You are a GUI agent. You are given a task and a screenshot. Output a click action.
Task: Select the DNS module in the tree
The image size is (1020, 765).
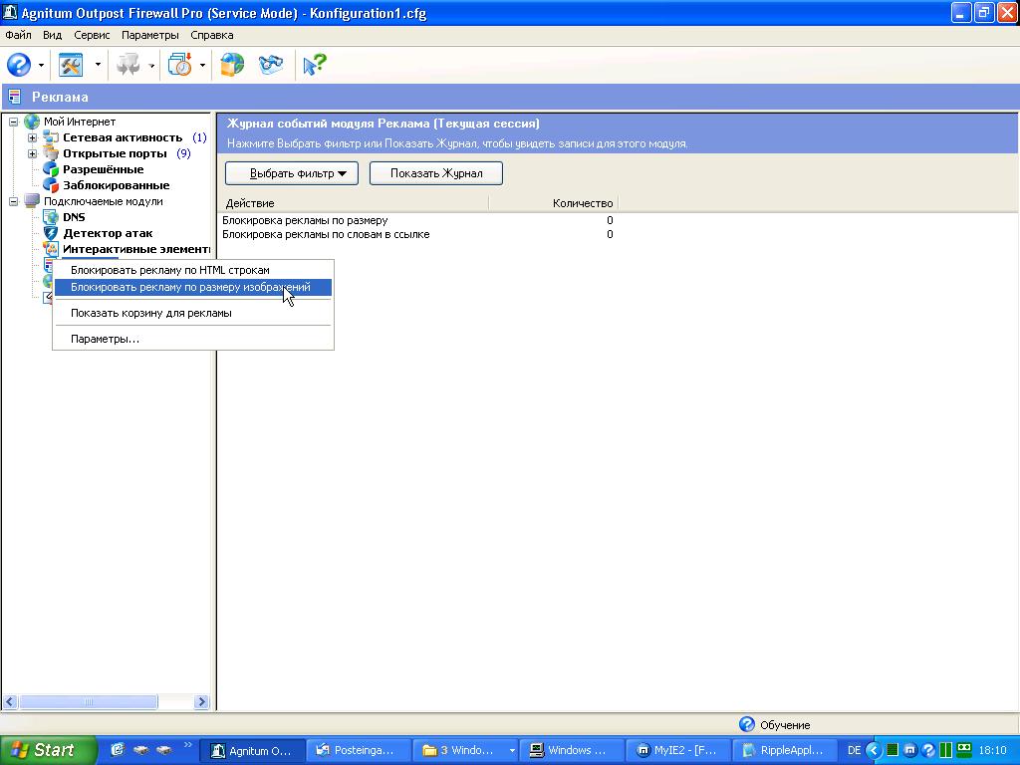click(x=74, y=217)
